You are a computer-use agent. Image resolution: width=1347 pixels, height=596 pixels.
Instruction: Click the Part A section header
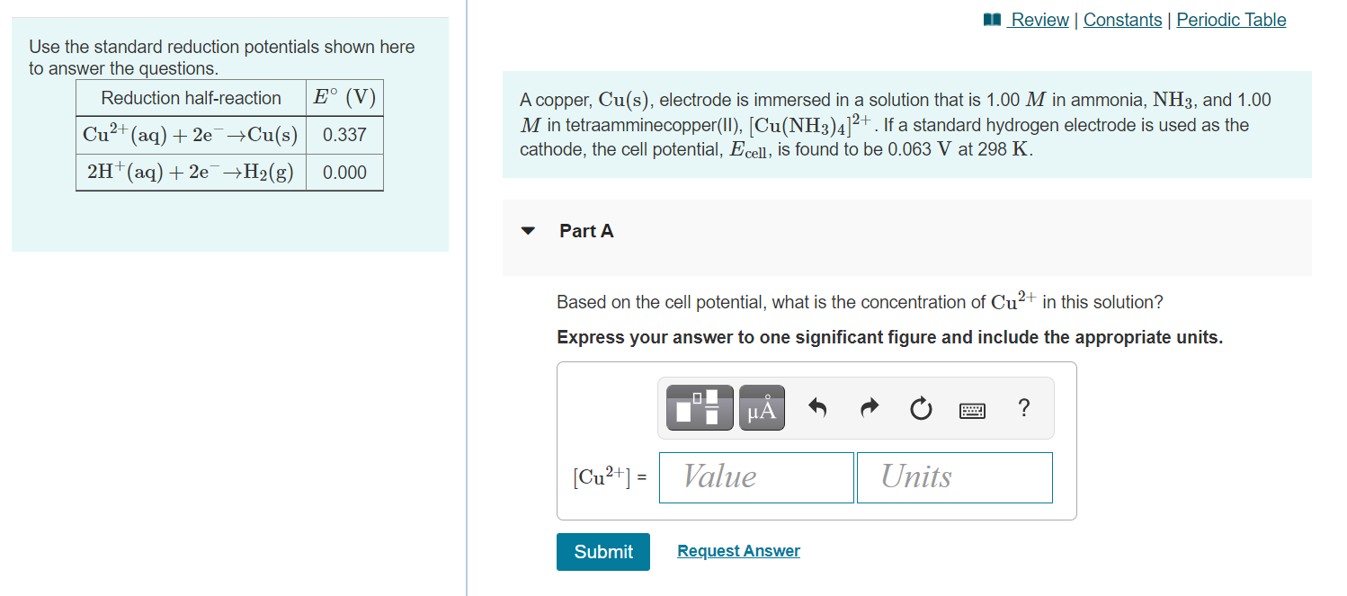585,230
